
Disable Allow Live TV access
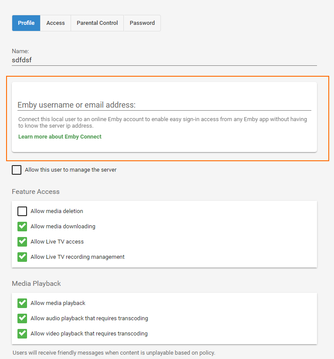(22, 242)
